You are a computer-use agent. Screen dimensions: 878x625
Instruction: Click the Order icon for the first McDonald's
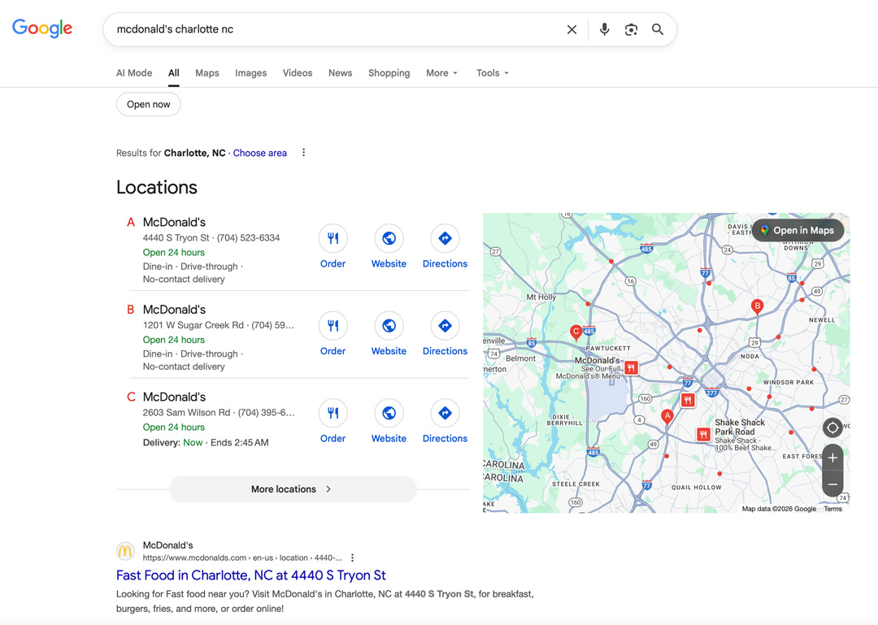(333, 238)
